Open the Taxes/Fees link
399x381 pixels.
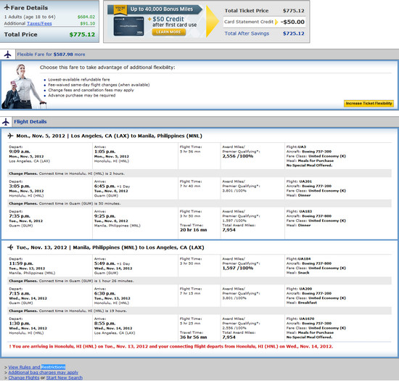tap(39, 23)
